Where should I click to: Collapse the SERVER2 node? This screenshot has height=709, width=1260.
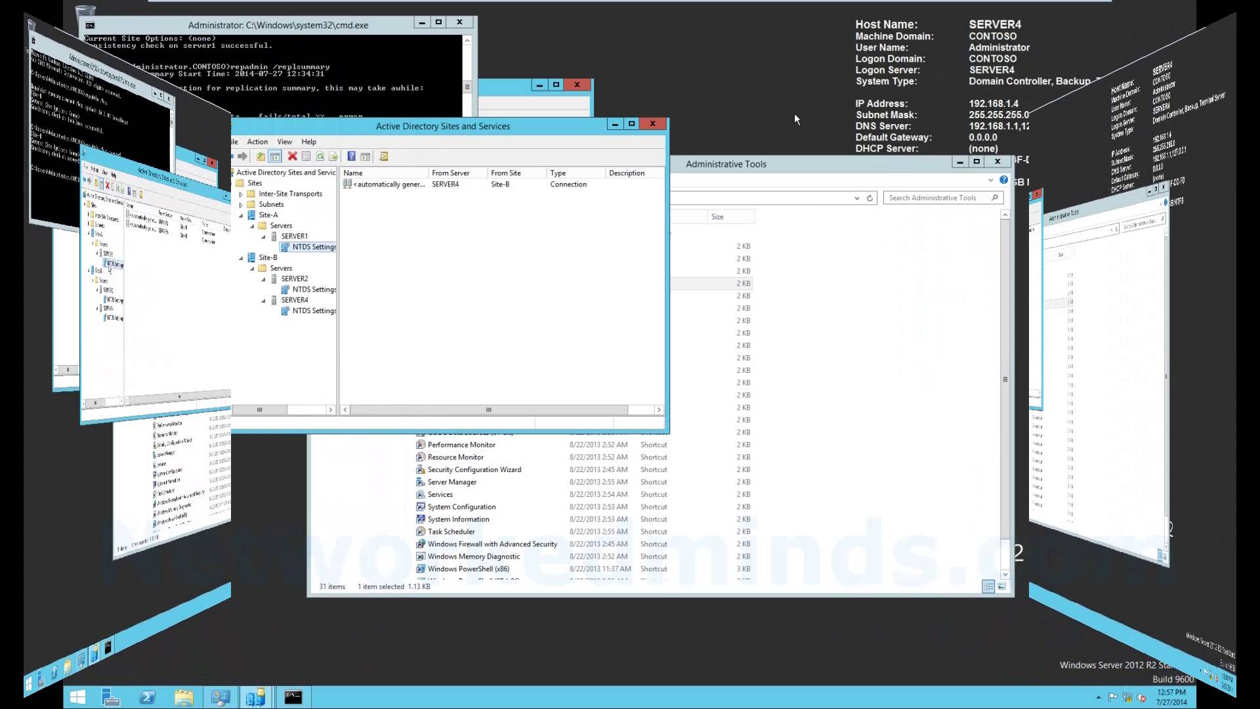point(264,279)
